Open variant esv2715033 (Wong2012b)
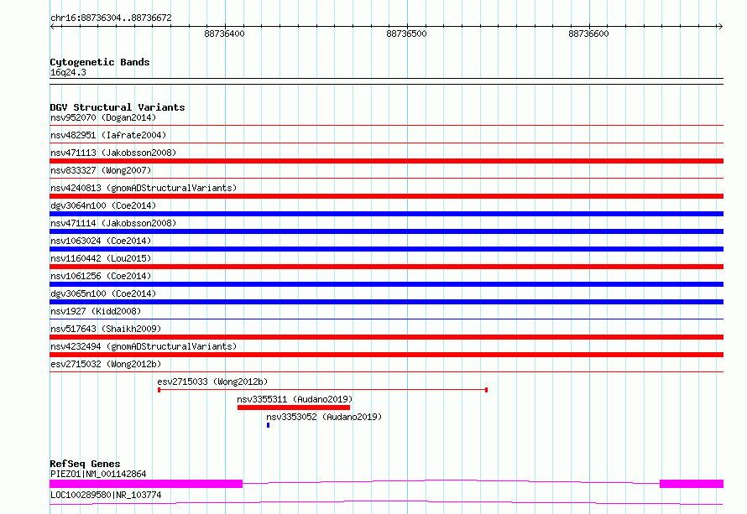 pyautogui.click(x=212, y=382)
